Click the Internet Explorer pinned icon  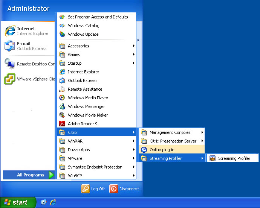(10, 31)
